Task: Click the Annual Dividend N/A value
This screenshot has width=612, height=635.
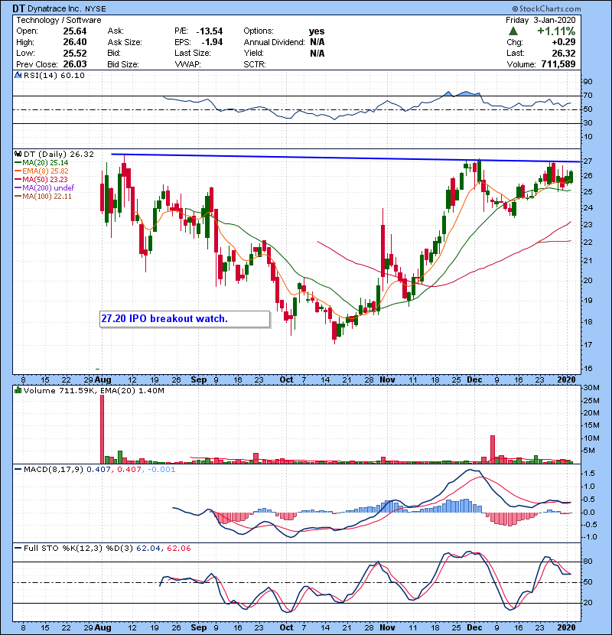Action: coord(317,42)
